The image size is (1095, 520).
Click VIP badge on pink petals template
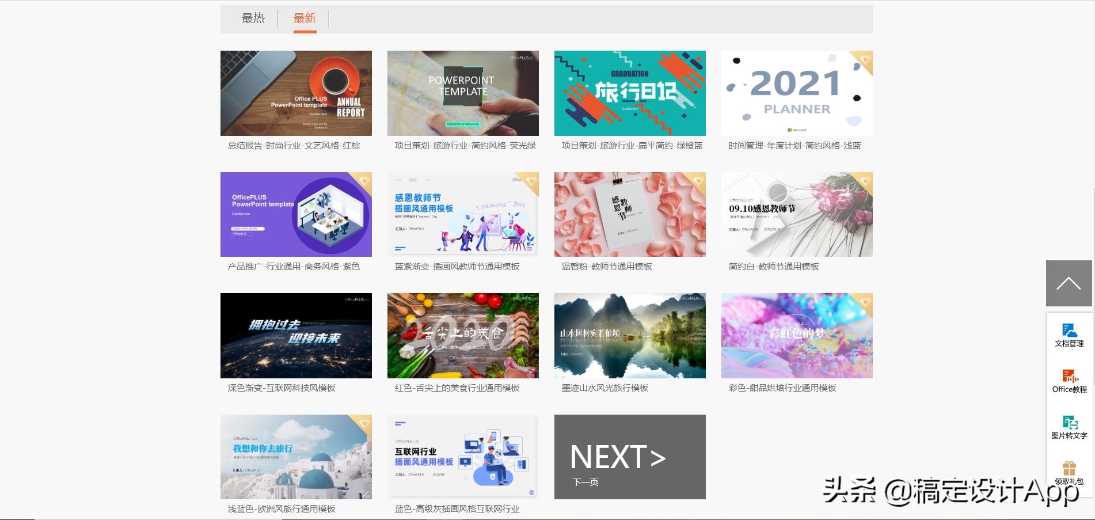click(698, 181)
